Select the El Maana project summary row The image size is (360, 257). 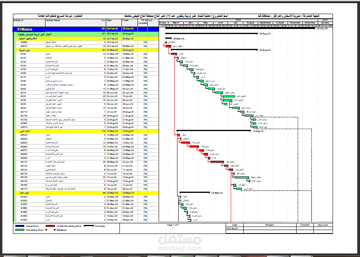(86, 29)
